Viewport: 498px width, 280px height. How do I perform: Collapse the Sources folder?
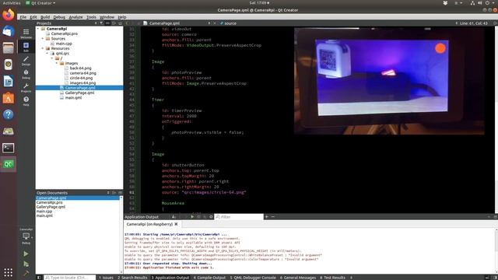point(43,38)
